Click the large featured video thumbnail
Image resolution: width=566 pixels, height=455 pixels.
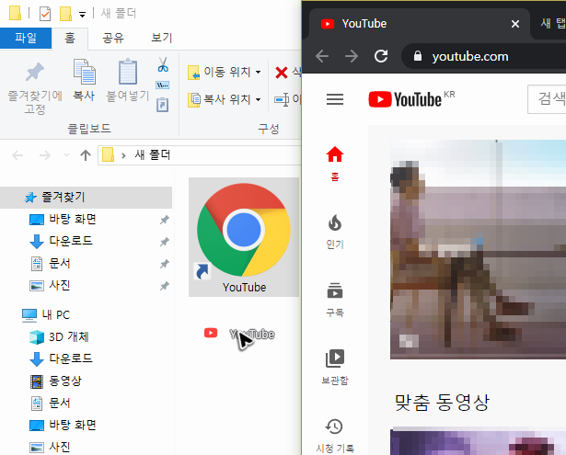pos(478,249)
